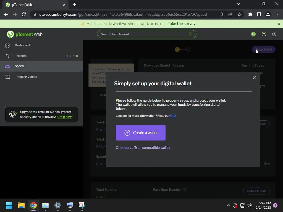Open the Settings gear app in the taskbar
The width and height of the screenshot is (283, 212).
coord(58,205)
